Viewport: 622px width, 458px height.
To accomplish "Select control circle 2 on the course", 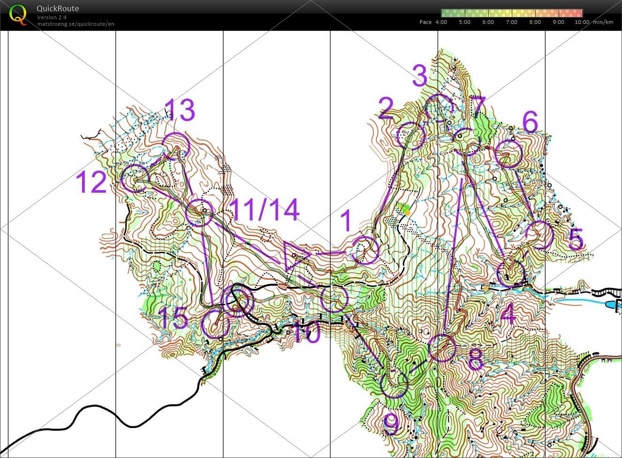I will [x=410, y=136].
